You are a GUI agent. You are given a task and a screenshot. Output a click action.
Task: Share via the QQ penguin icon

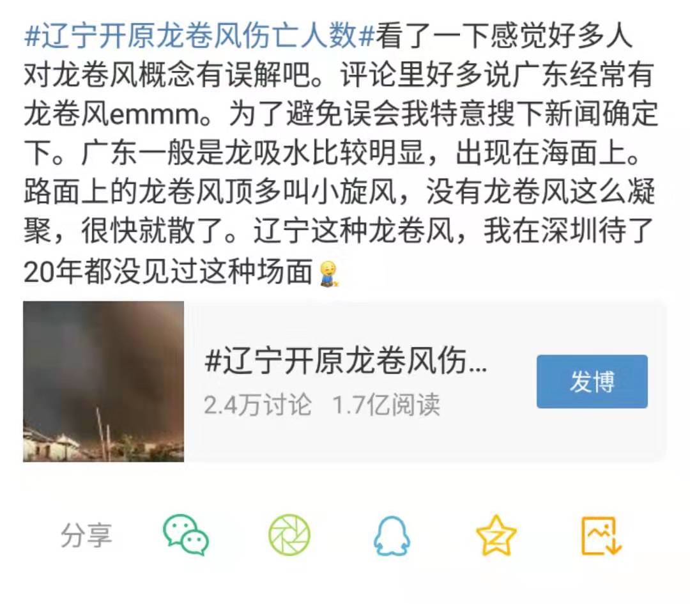[x=392, y=536]
